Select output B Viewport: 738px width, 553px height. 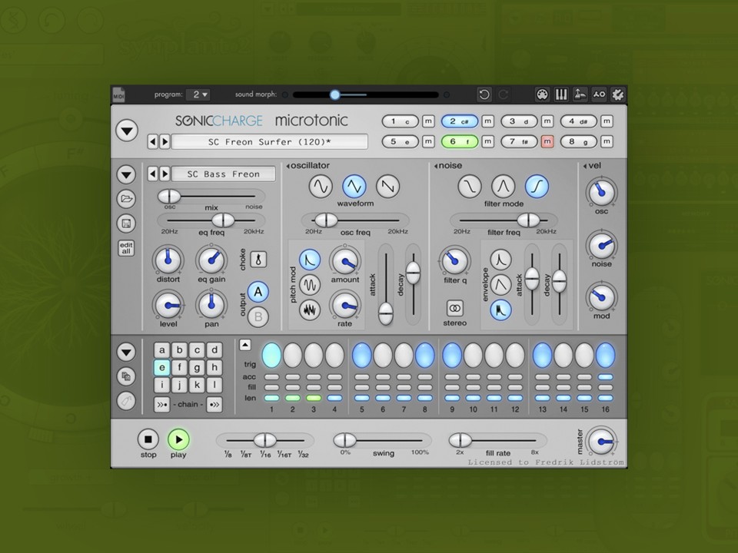[x=258, y=317]
